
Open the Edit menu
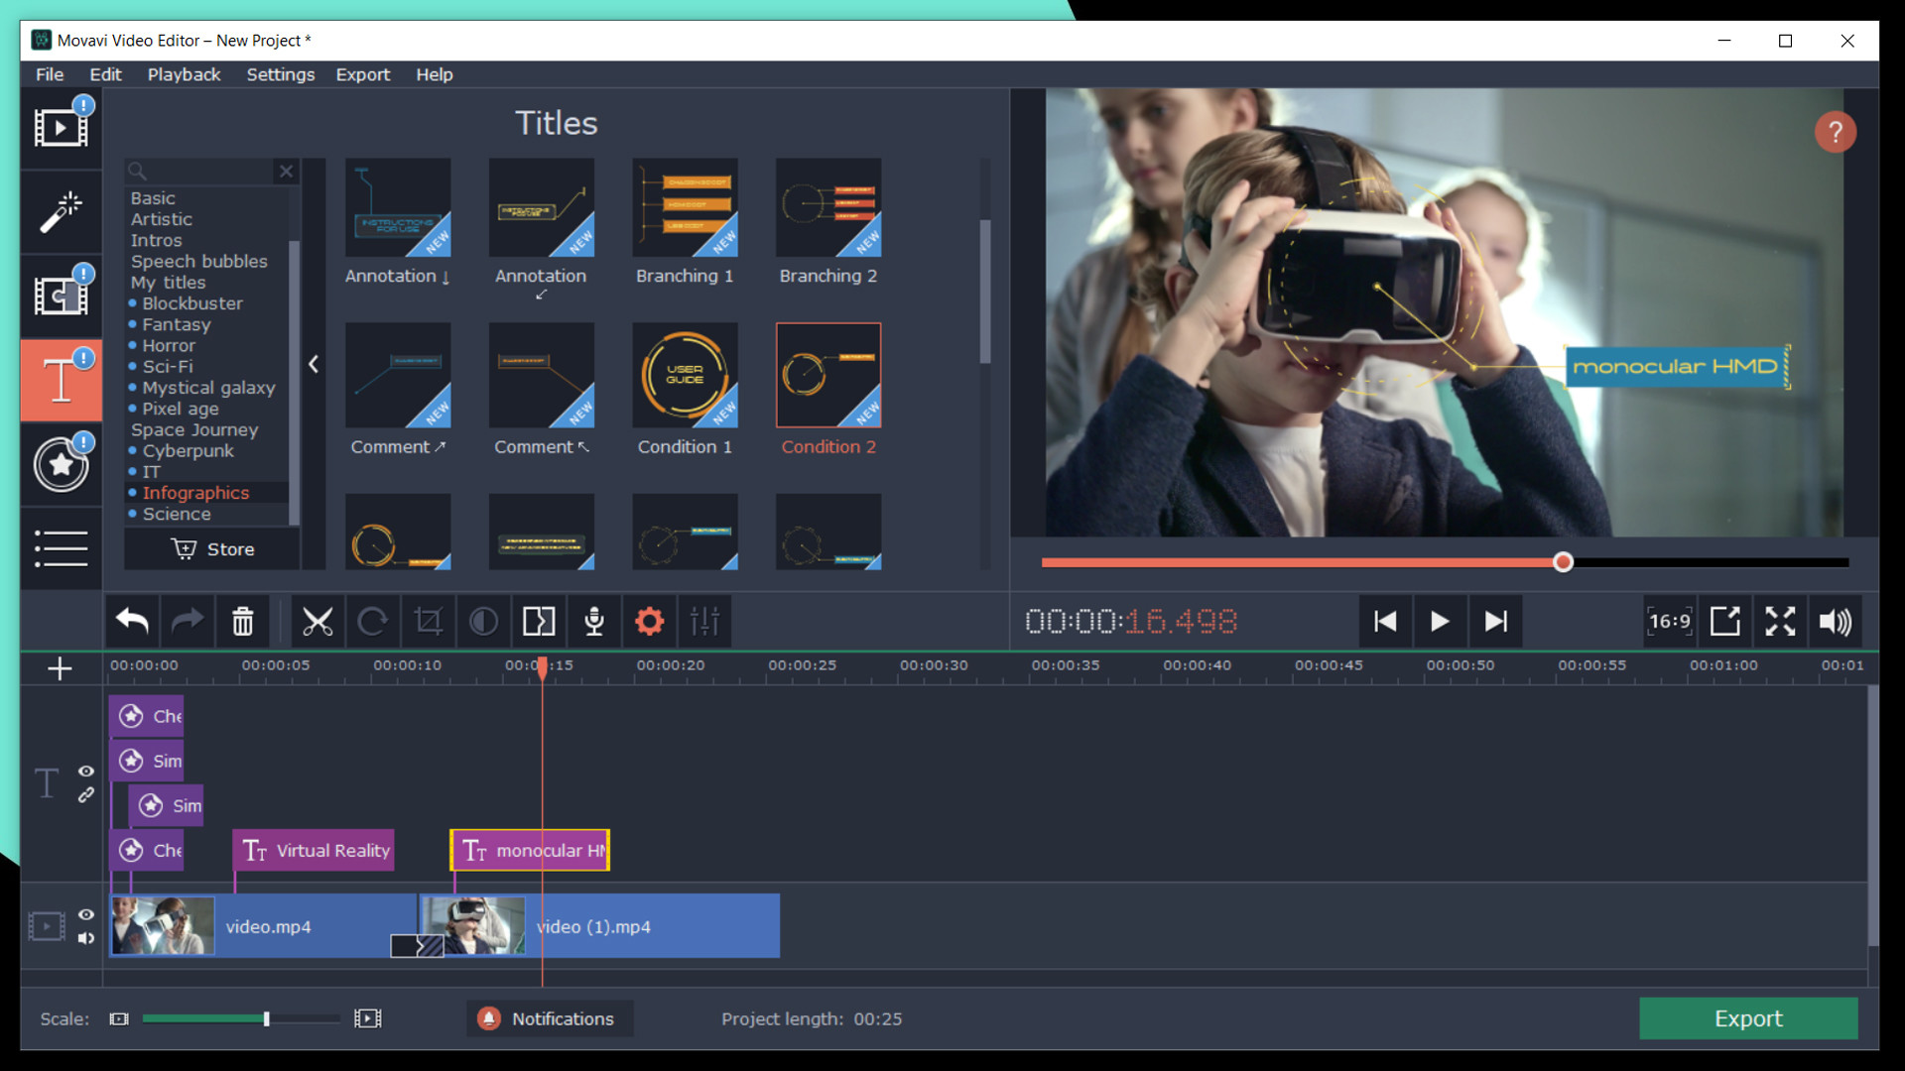point(103,74)
